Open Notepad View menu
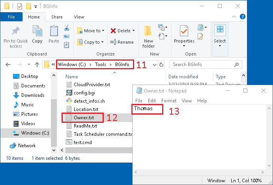The height and width of the screenshot is (185, 273). (x=187, y=101)
